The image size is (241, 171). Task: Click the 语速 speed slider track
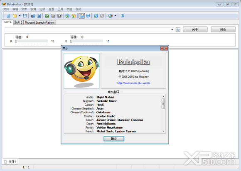coord(31,41)
